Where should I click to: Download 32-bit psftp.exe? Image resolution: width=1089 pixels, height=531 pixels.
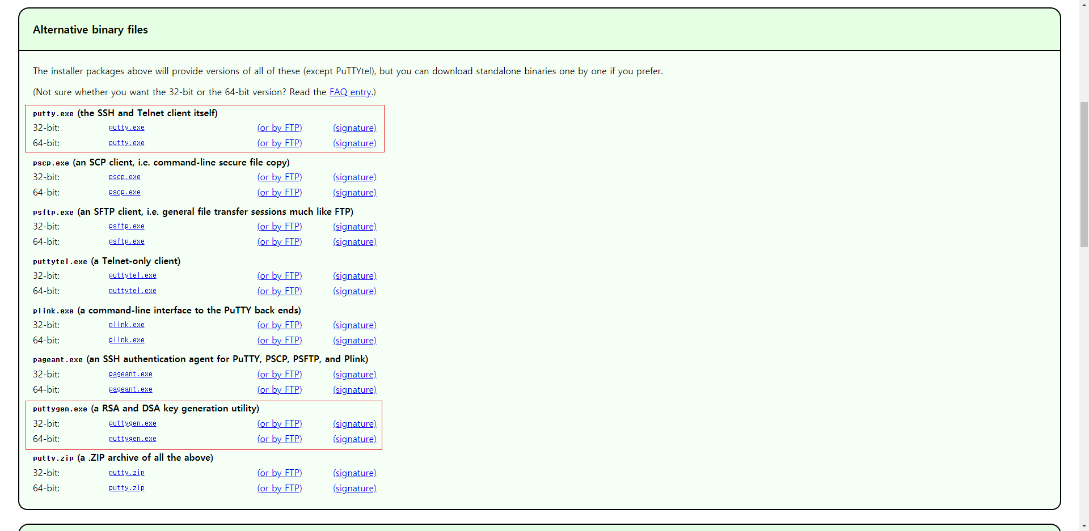126,226
